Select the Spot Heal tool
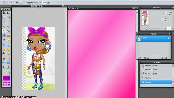This screenshot has width=174, height=98. pyautogui.click(x=8, y=58)
